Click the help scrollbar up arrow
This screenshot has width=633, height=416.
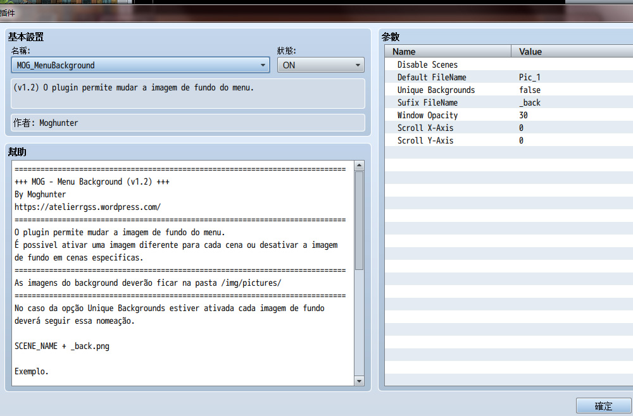[x=359, y=165]
